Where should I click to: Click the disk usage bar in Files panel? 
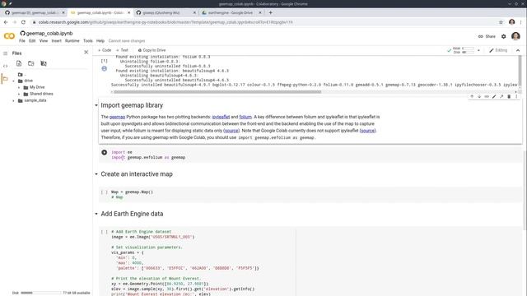[x=40, y=293]
